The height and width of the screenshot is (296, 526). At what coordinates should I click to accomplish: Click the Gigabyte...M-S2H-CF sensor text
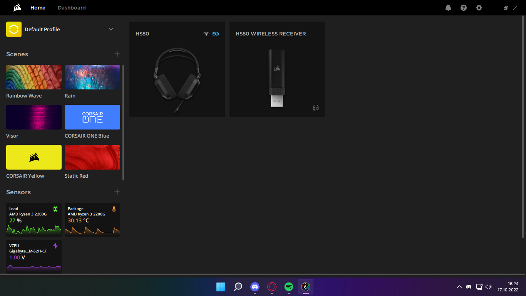click(x=28, y=251)
